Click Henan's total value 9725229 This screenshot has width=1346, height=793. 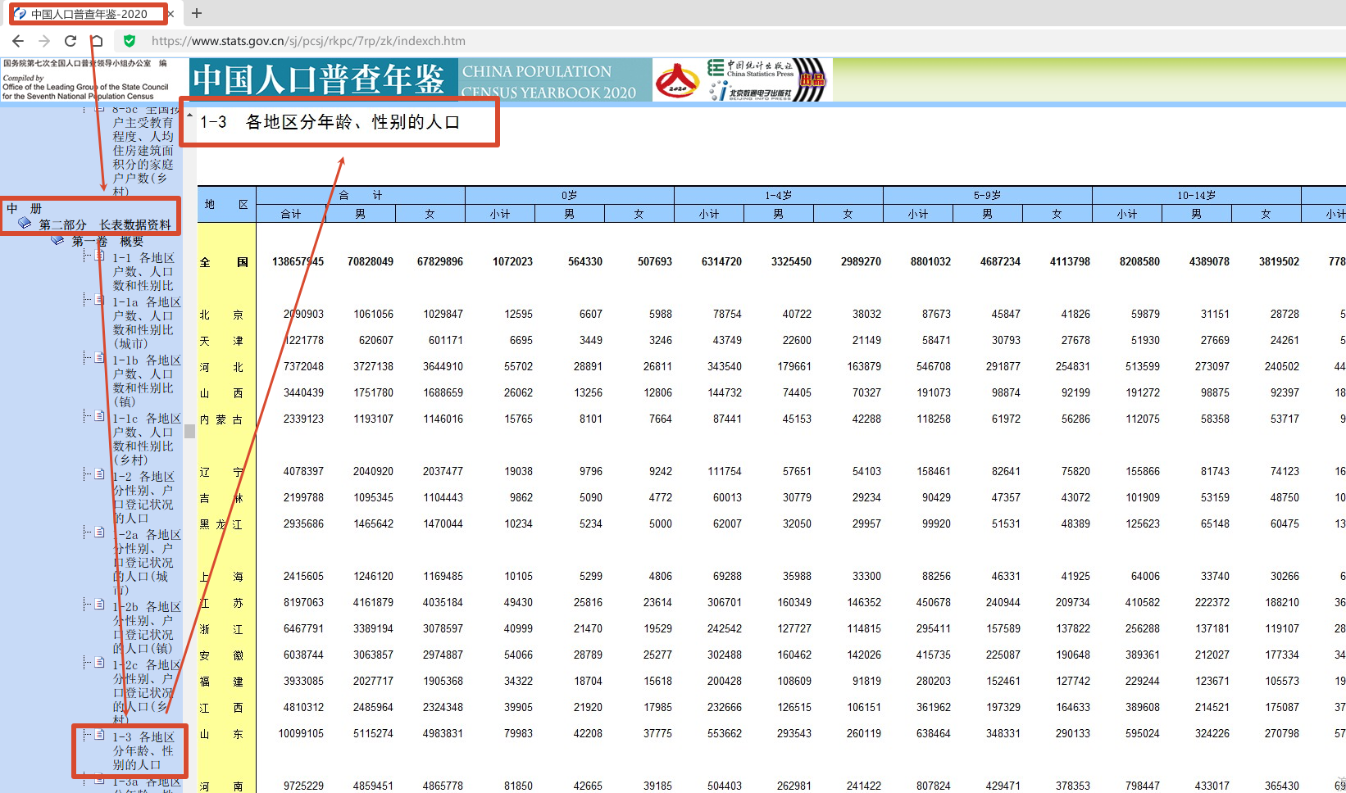point(303,786)
